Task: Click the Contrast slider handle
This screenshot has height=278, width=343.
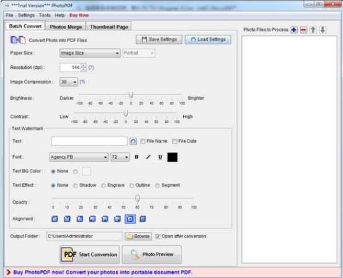Action: click(126, 114)
